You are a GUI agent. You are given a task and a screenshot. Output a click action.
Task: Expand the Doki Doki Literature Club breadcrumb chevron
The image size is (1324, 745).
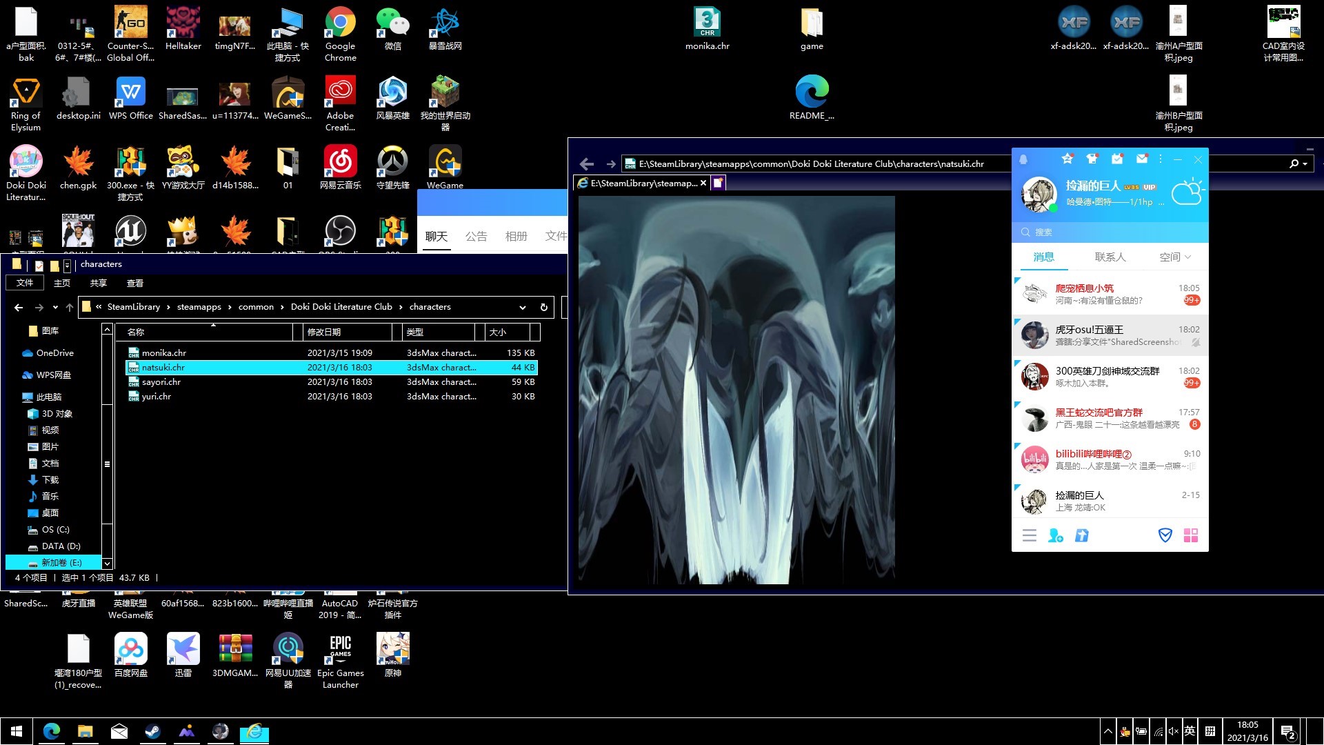(401, 307)
